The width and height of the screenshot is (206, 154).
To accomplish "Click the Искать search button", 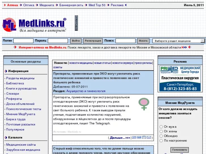I will tap(143, 41).
